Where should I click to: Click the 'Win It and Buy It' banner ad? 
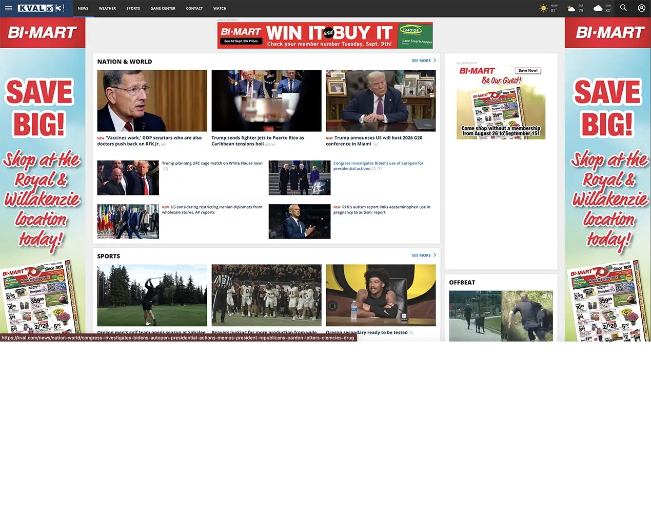pyautogui.click(x=325, y=35)
